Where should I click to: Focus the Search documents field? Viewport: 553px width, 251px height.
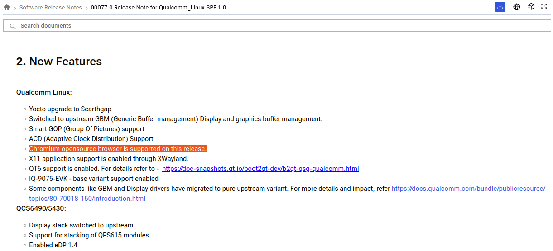click(x=277, y=26)
